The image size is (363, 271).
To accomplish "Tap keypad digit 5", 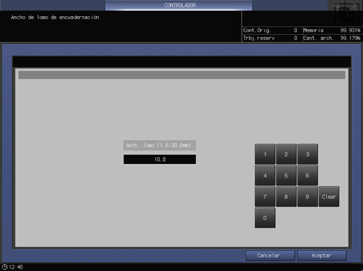I will pos(286,175).
